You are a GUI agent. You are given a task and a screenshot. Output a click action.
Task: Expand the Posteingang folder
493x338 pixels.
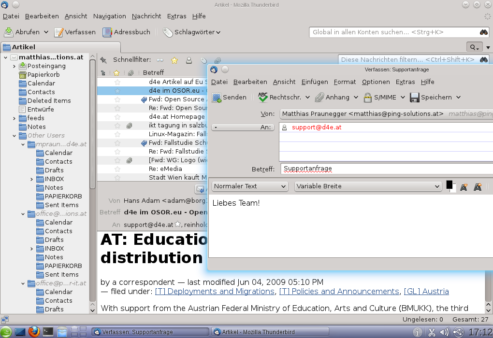click(x=14, y=66)
